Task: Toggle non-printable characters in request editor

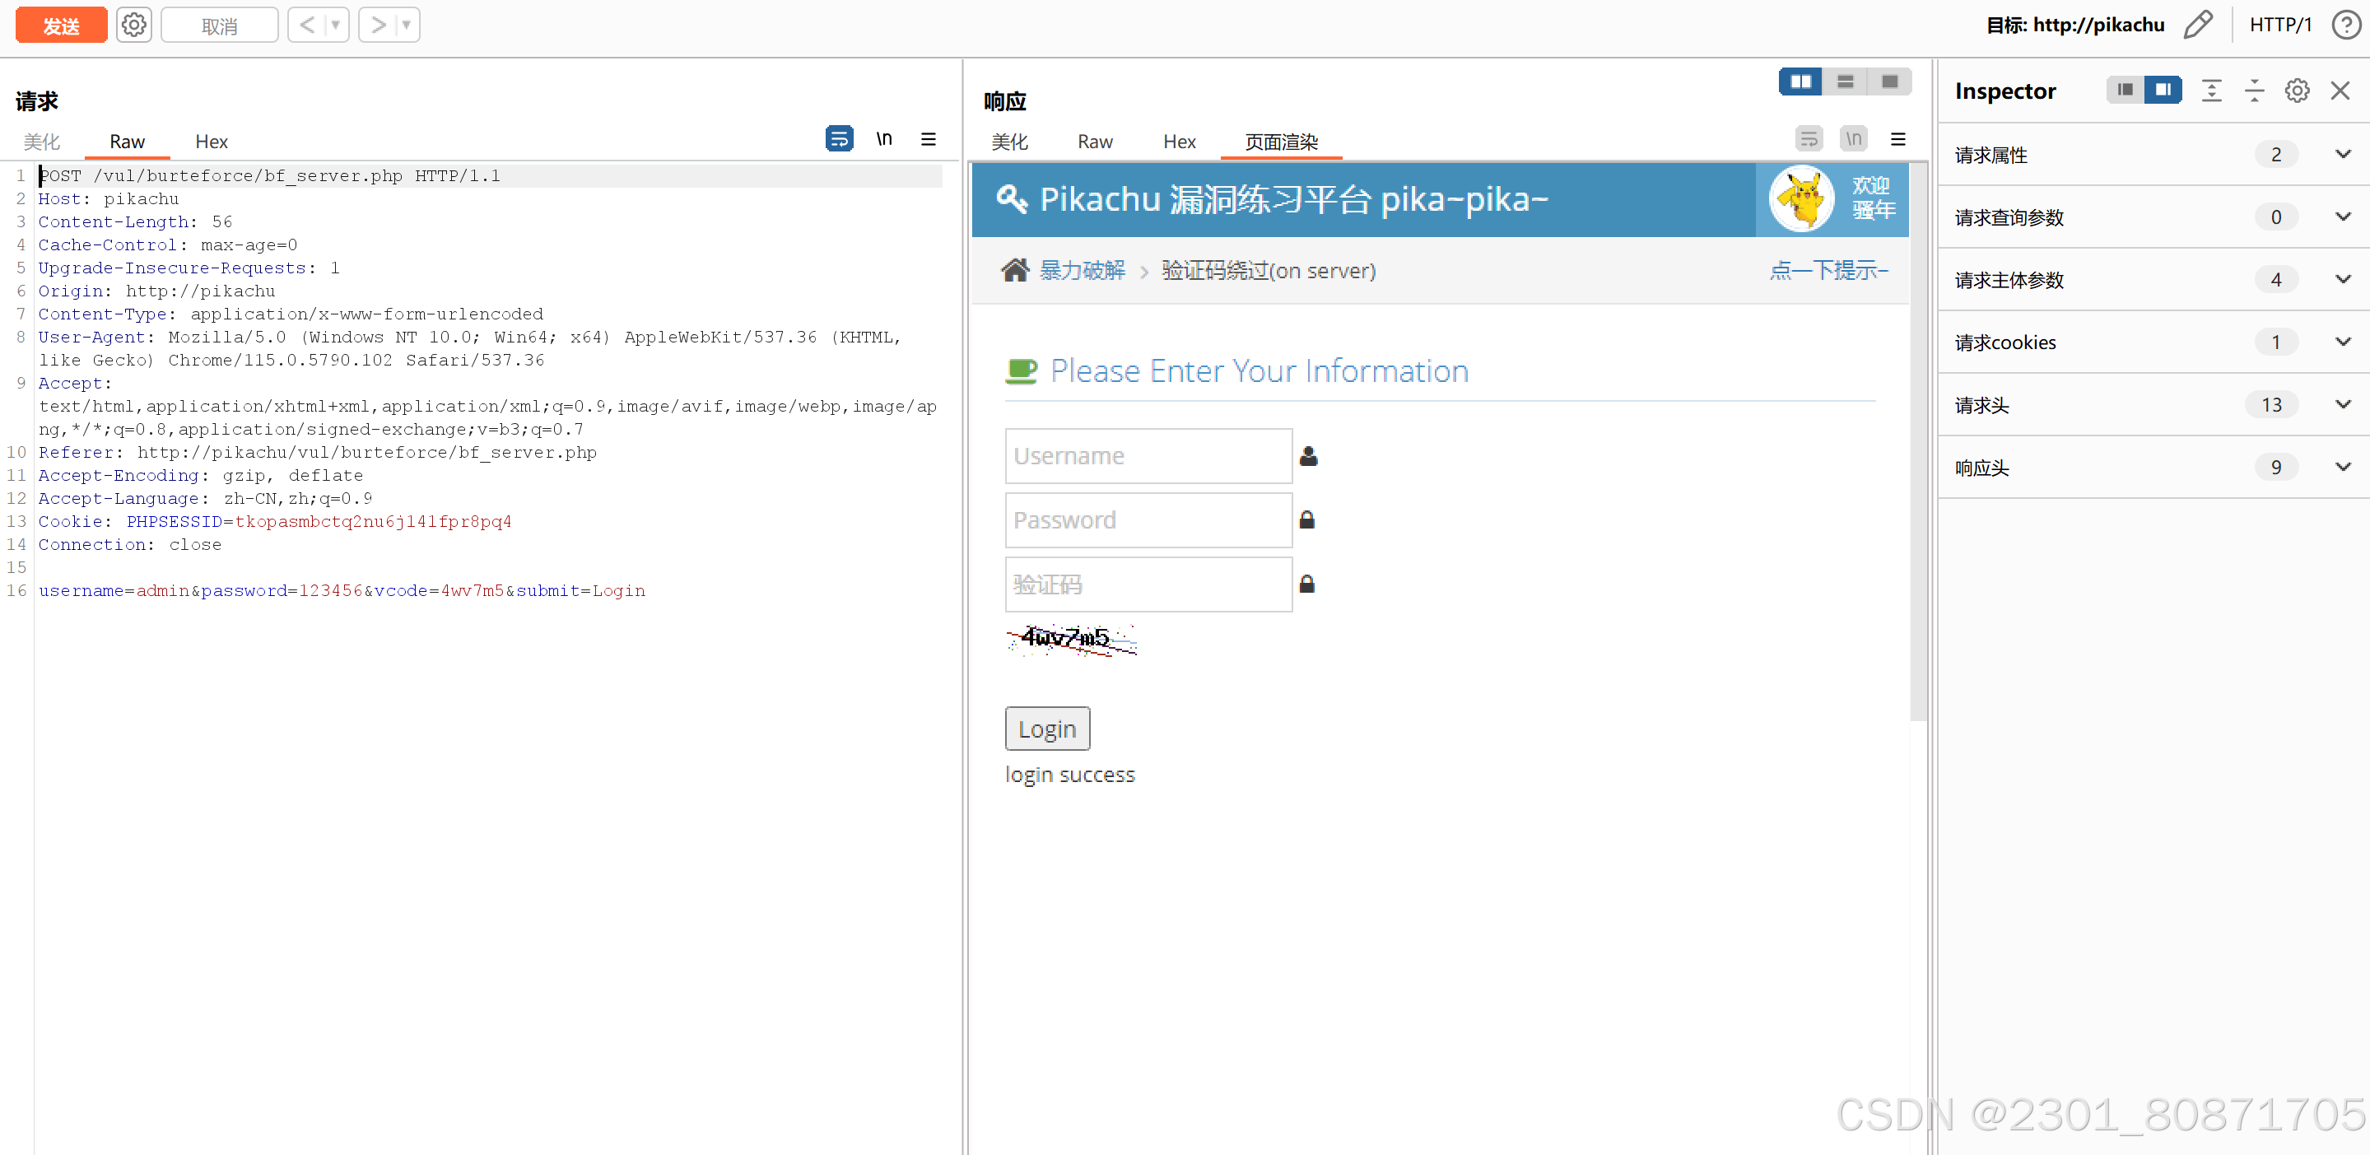Action: tap(883, 139)
